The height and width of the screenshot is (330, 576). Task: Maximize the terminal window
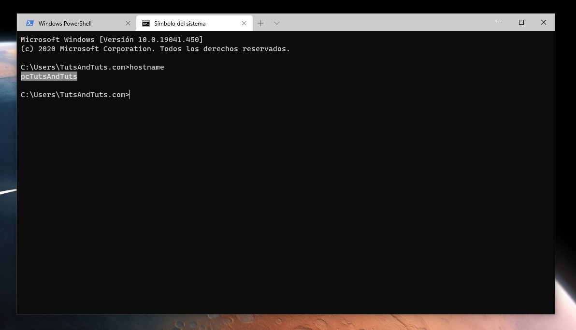pos(521,22)
